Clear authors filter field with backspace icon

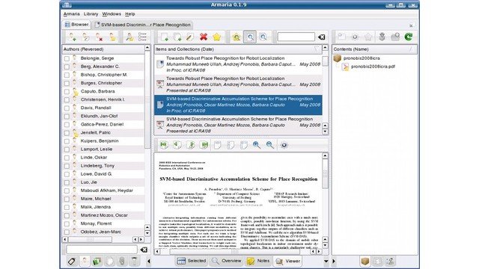tap(144, 250)
